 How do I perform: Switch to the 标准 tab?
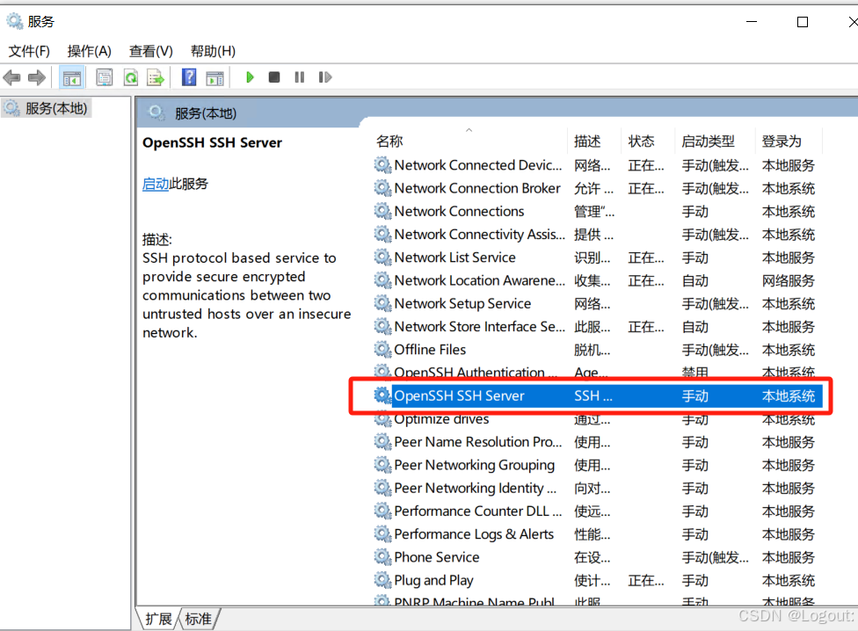(x=199, y=619)
